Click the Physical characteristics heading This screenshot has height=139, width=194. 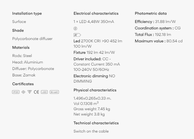(95, 90)
